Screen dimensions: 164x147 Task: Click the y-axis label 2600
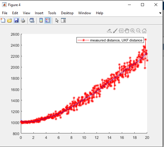[x=15, y=34]
